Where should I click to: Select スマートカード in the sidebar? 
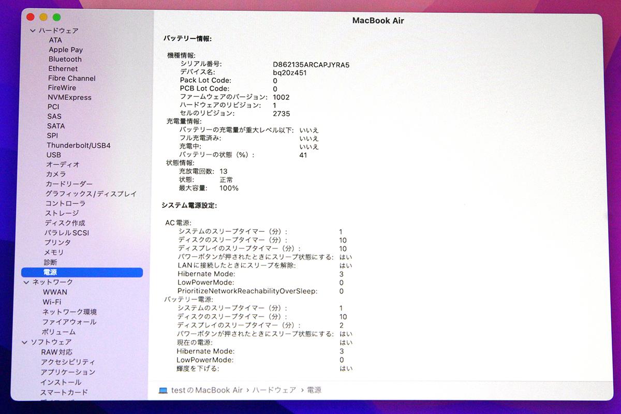(65, 392)
